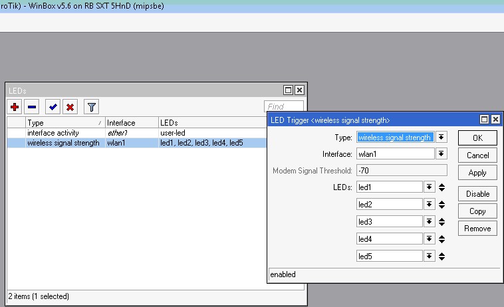
Task: Click the '2 items (1 selected)' status
Action: click(x=39, y=296)
